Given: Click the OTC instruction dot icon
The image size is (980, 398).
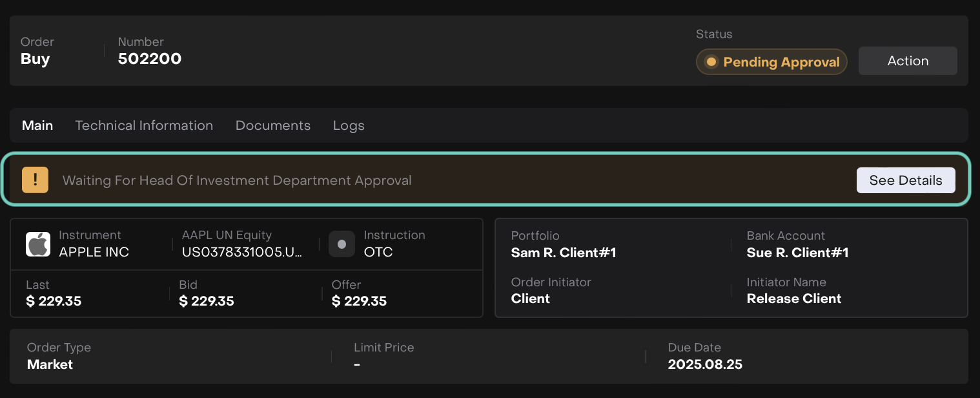Looking at the screenshot, I should [x=342, y=244].
